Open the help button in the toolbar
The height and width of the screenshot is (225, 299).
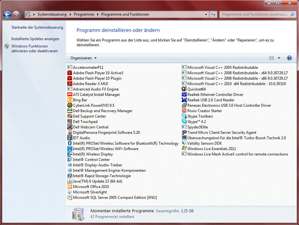point(289,58)
